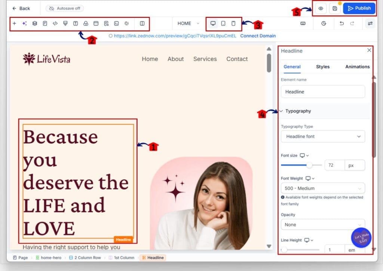This screenshot has width=383, height=271.
Task: Click the Element name input field
Action: click(323, 92)
